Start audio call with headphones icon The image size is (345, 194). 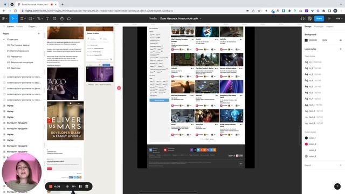point(302,19)
